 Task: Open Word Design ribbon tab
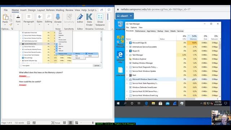(x=32, y=10)
